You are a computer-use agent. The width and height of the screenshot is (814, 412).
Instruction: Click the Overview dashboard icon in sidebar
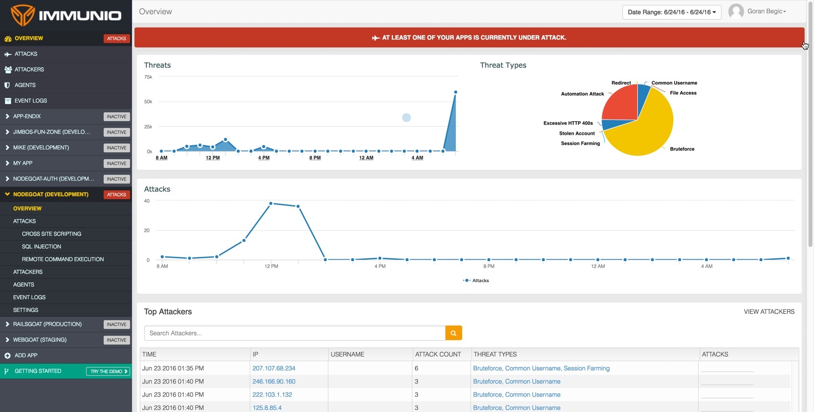pos(8,39)
